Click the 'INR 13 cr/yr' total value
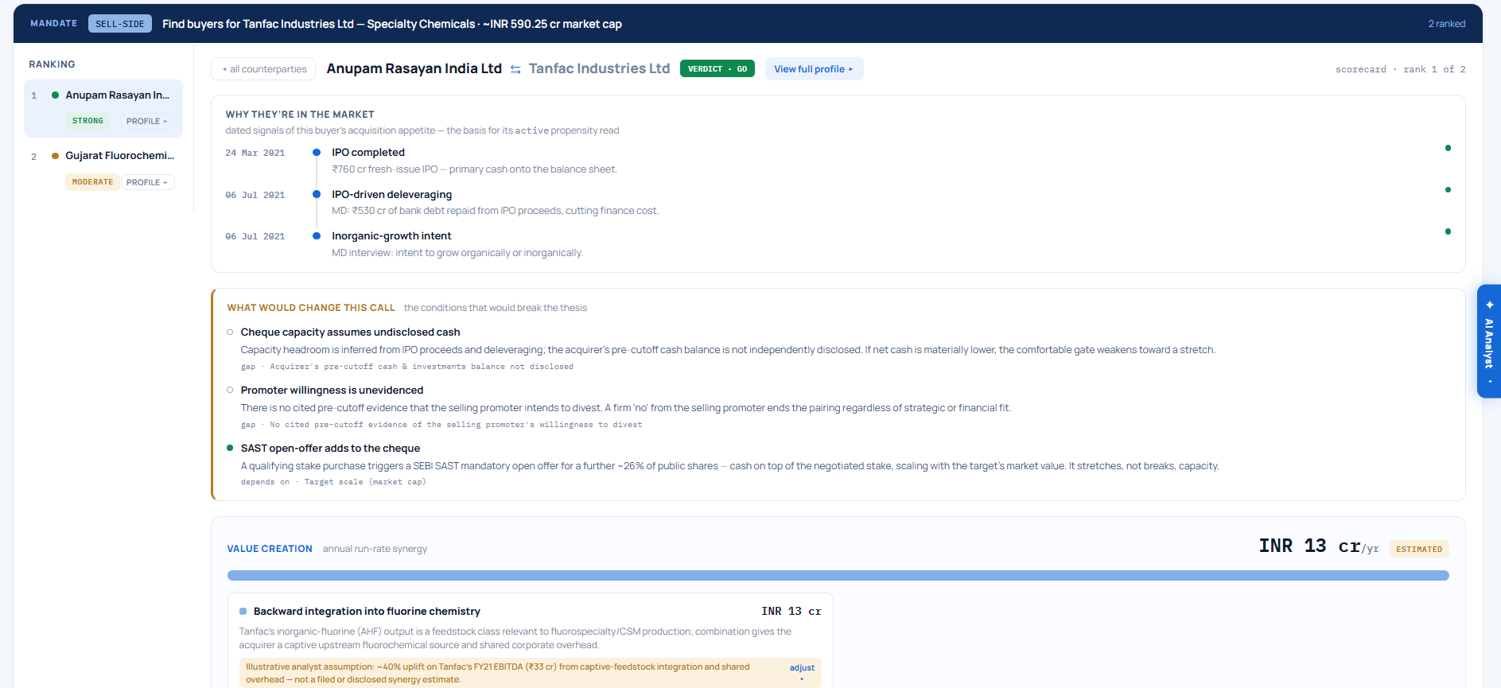1501x688 pixels. click(1318, 546)
